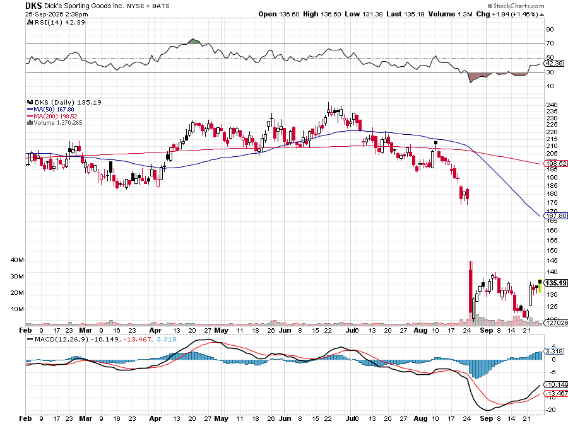
Task: Click the 127026 volume tag on right axis
Action: [x=556, y=323]
